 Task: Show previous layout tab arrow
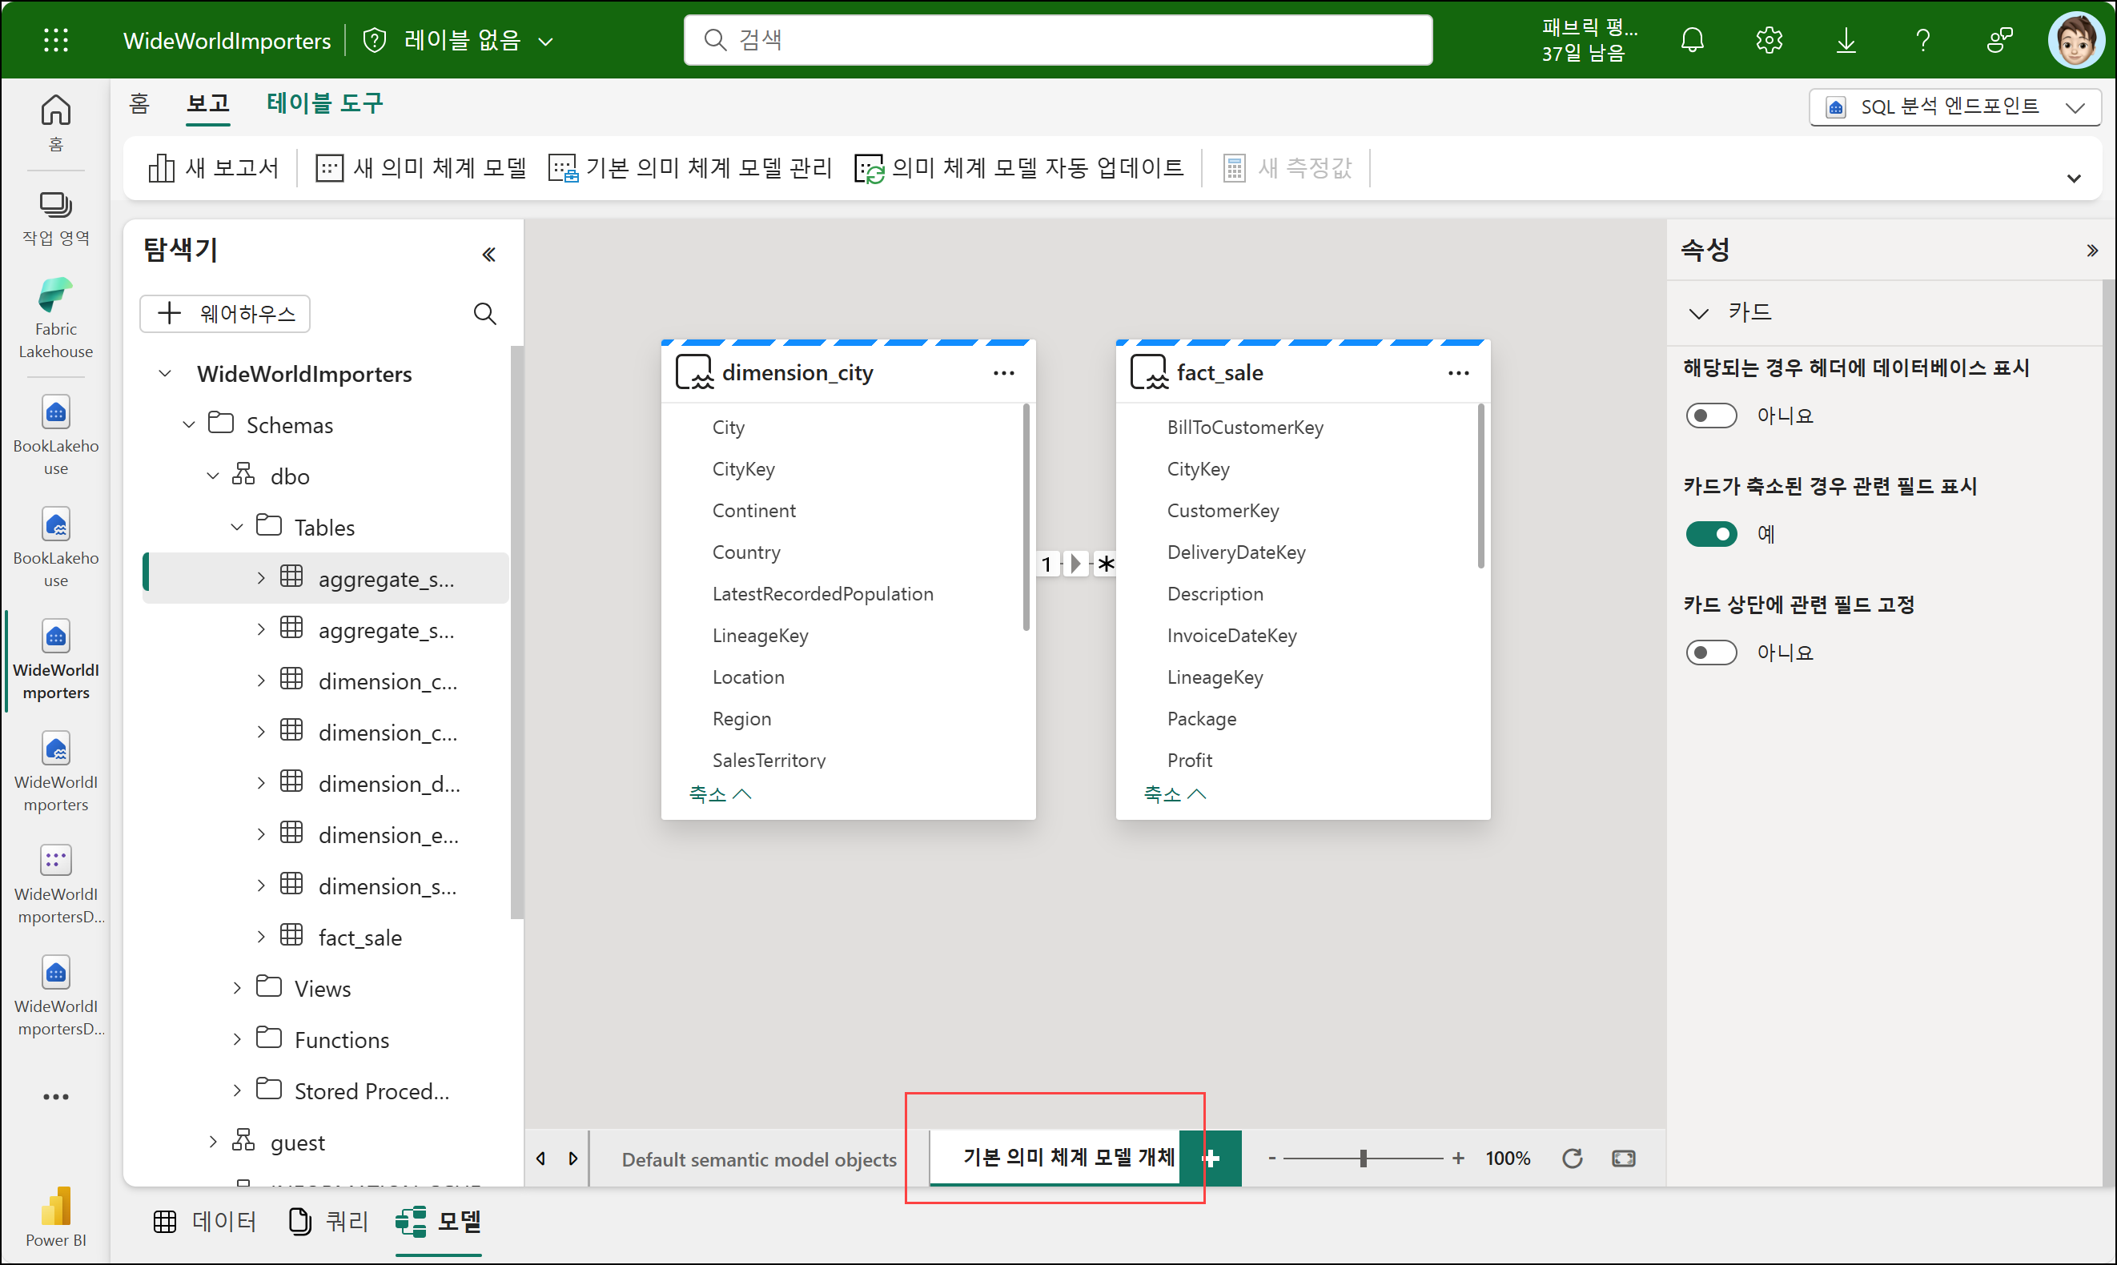coord(540,1159)
